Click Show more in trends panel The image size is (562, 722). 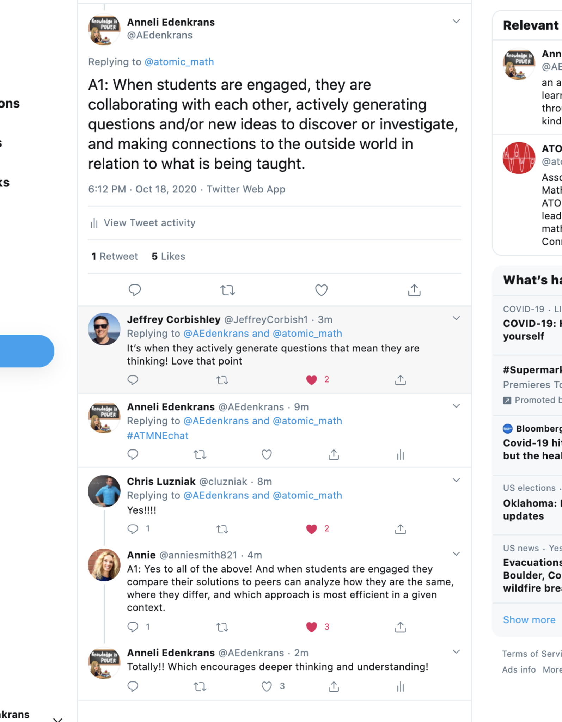click(x=529, y=620)
